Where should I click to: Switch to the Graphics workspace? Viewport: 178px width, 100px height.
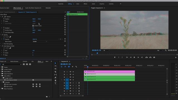(x=102, y=4)
